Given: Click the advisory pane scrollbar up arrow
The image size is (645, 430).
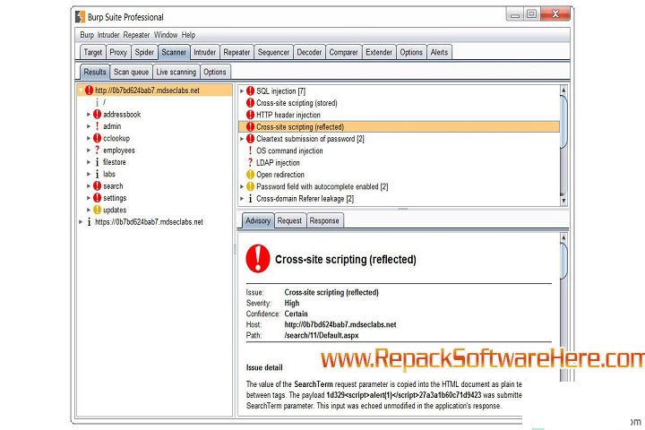Looking at the screenshot, I should pyautogui.click(x=563, y=237).
